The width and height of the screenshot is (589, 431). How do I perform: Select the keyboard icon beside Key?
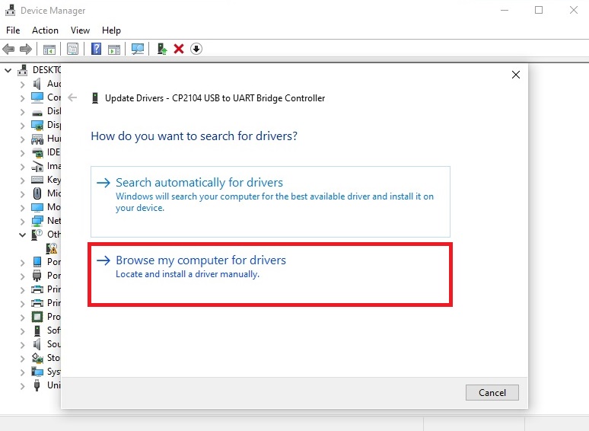click(37, 180)
